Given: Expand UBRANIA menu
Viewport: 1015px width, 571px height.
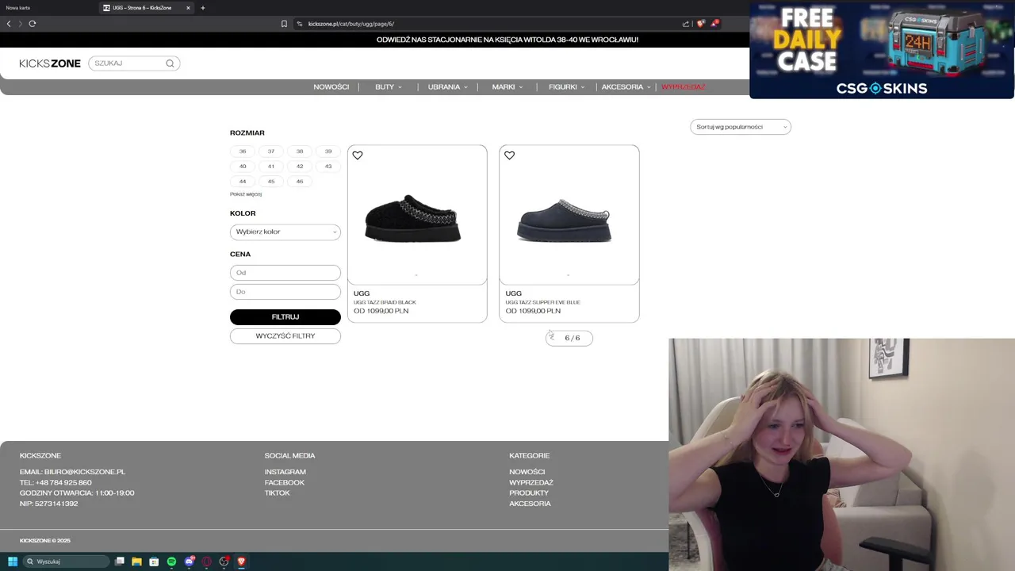Looking at the screenshot, I should click(448, 87).
